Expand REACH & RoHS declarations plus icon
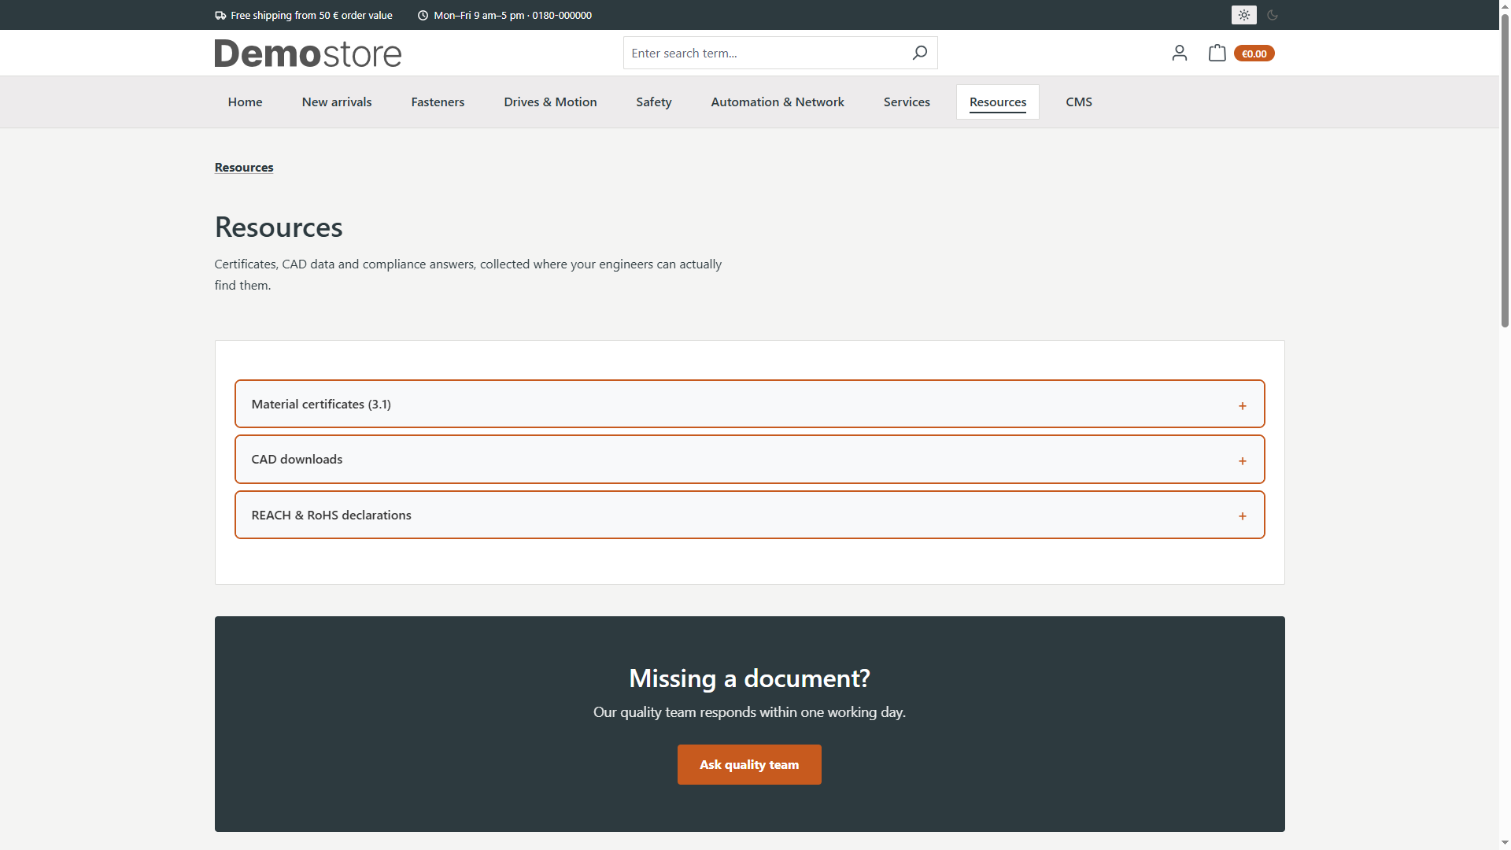The width and height of the screenshot is (1511, 850). tap(1242, 516)
